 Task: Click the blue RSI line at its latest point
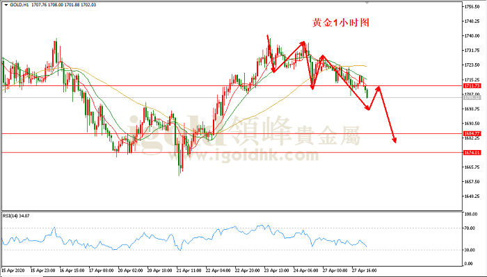(367, 246)
